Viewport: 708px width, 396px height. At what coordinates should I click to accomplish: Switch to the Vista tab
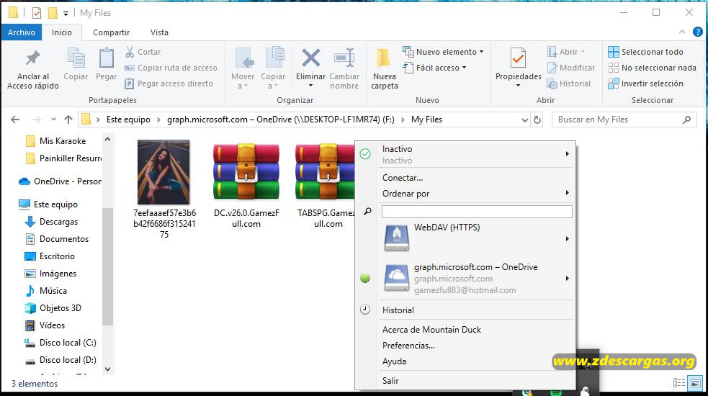coord(159,32)
